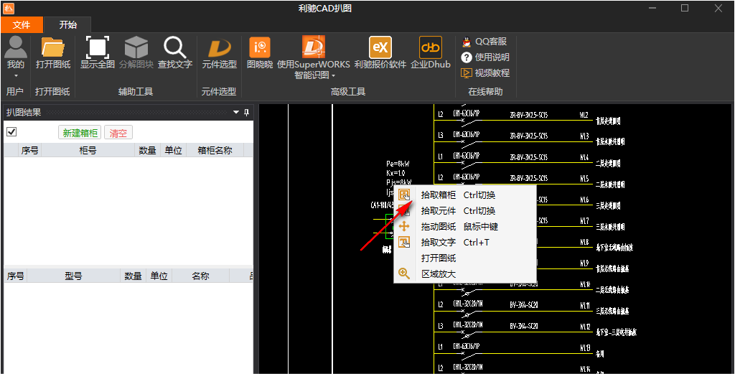Screen dimensions: 735x374
Task: Click the 打开图纸 folder icon in ribbon
Action: coord(53,49)
